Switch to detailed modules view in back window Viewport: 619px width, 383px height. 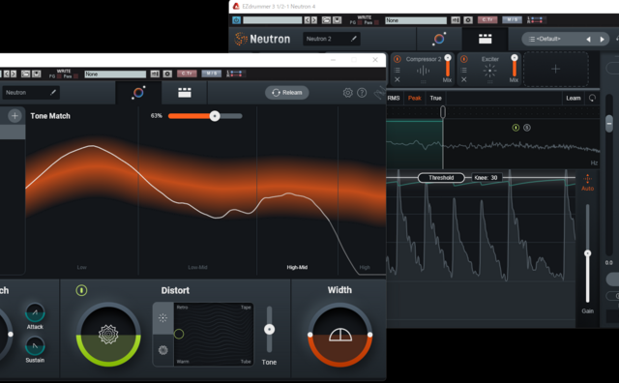click(x=486, y=39)
